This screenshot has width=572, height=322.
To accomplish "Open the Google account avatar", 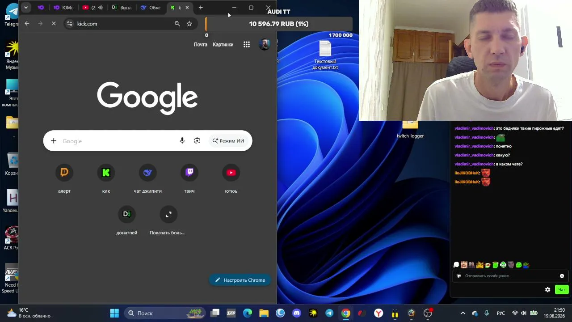I will (265, 44).
